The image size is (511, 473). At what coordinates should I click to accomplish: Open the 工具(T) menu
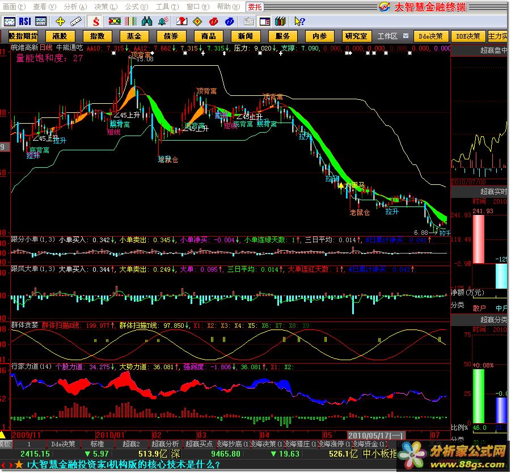coord(167,6)
